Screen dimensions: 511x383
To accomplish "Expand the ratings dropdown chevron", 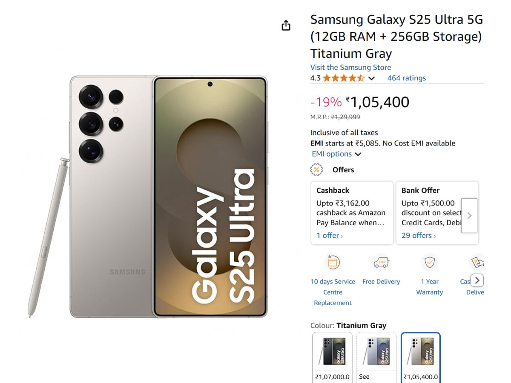I will 372,78.
